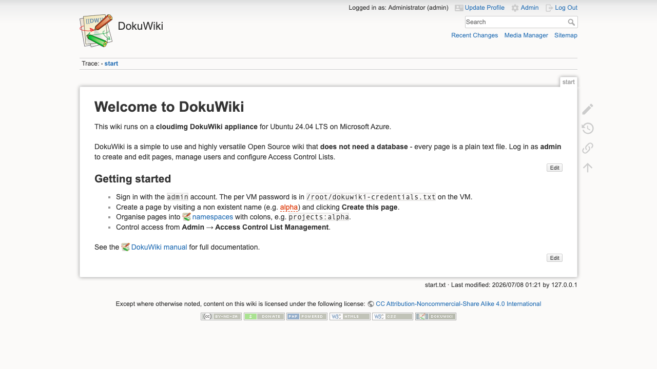
Task: Click the Access Control List Management text
Action: [x=272, y=227]
